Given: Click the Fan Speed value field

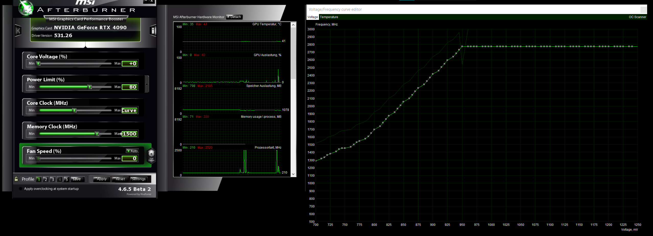Looking at the screenshot, I should [130, 159].
